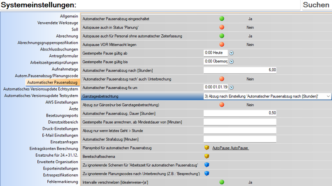Toggle green indicator for Automatischer Pausenabzug eingeschaltet
The height and width of the screenshot is (186, 332).
tap(222, 19)
